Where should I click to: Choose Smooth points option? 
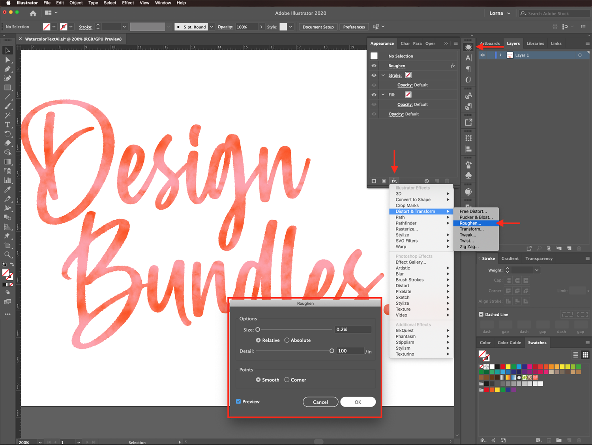258,380
